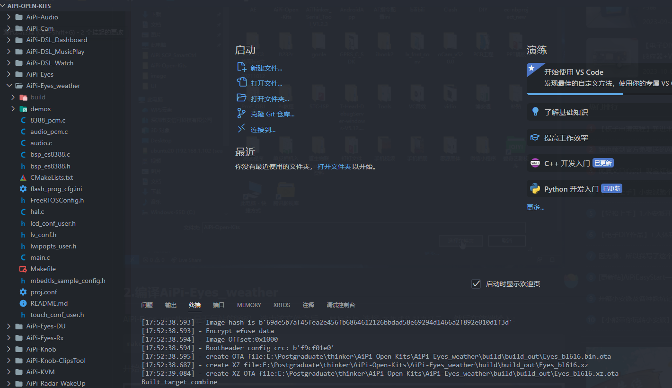Click the Git clone icon beside 克隆 Git 仓库
The image size is (672, 388).
click(x=241, y=114)
